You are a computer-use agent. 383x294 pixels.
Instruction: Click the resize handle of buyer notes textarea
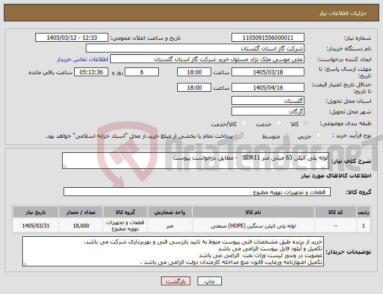pos(25,264)
